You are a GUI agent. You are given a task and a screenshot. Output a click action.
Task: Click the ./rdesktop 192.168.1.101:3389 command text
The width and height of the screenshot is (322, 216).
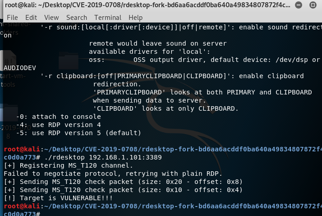(x=103, y=158)
